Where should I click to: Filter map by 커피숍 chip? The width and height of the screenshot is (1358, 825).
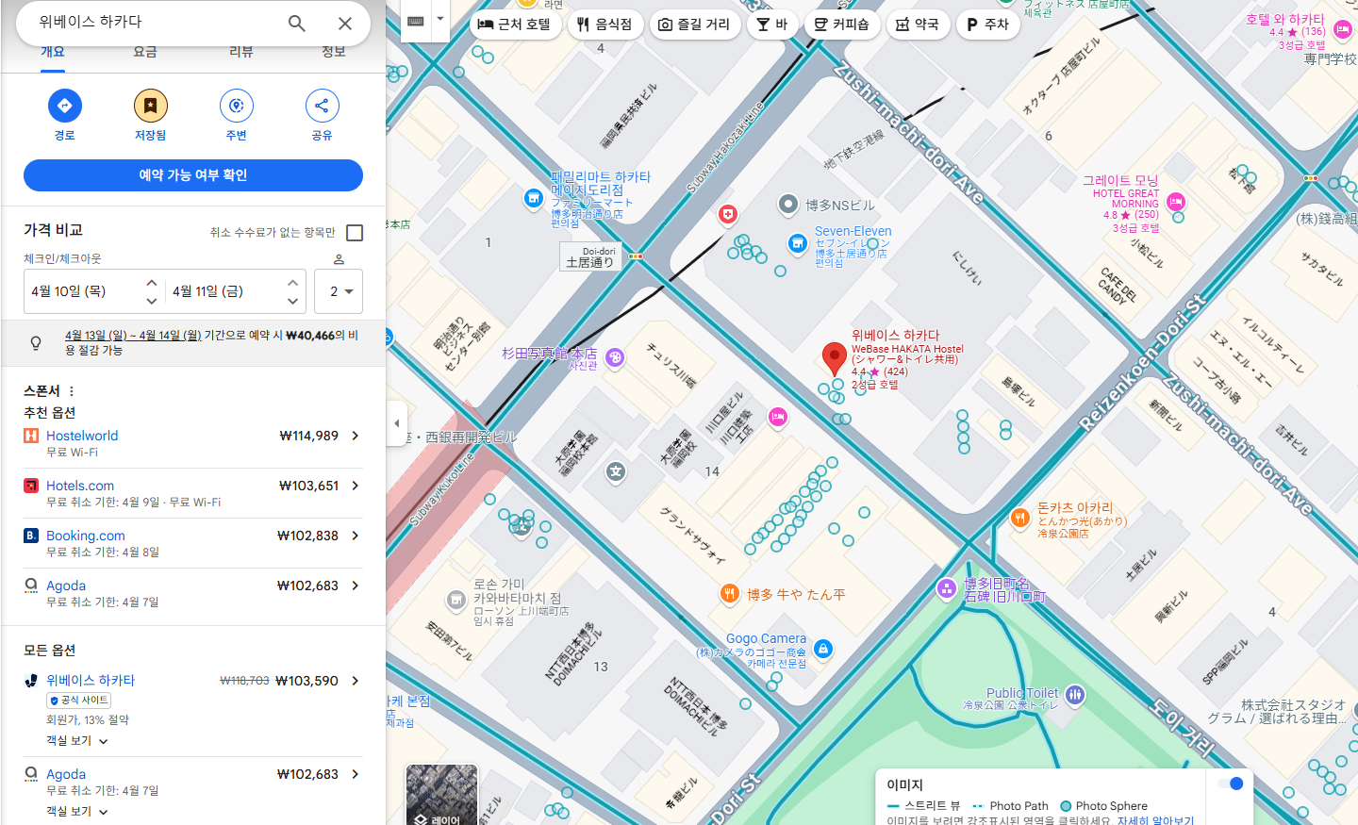click(x=842, y=25)
